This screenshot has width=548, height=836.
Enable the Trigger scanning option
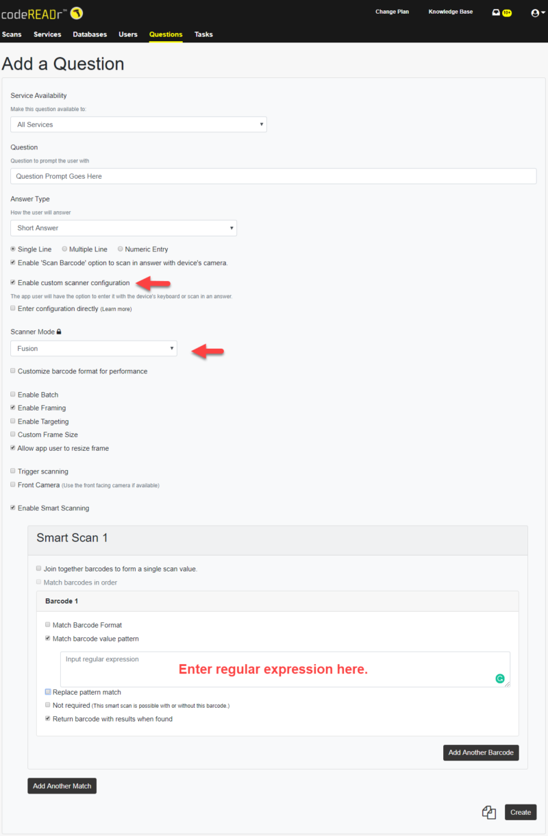pos(12,471)
